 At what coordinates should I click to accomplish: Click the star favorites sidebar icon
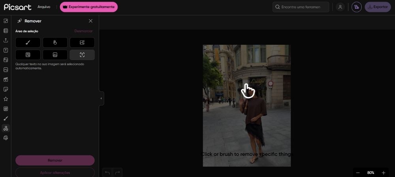(6, 99)
